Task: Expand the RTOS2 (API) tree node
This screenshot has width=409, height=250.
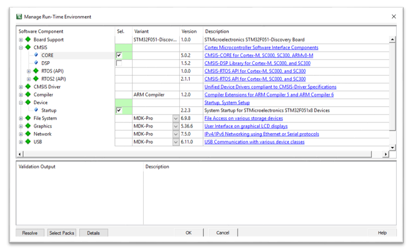Action: [x=29, y=79]
